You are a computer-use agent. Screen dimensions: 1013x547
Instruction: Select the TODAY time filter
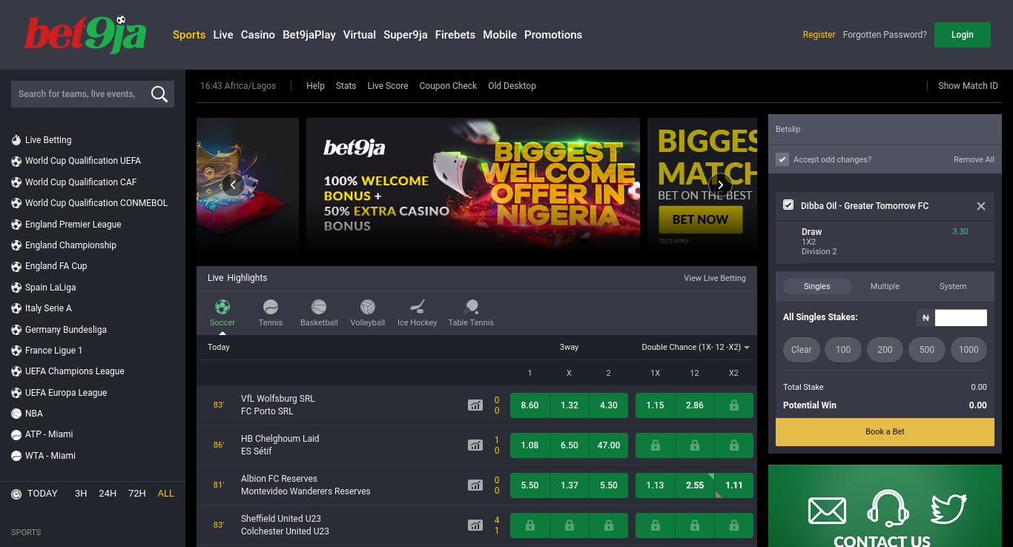pos(42,494)
